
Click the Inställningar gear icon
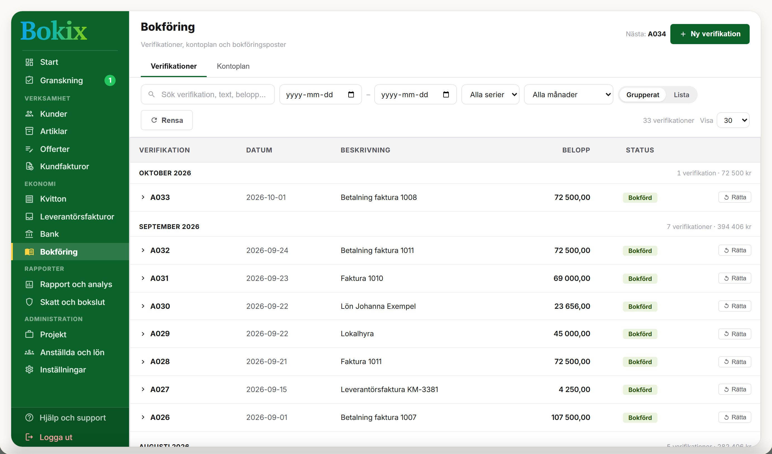[x=29, y=369]
